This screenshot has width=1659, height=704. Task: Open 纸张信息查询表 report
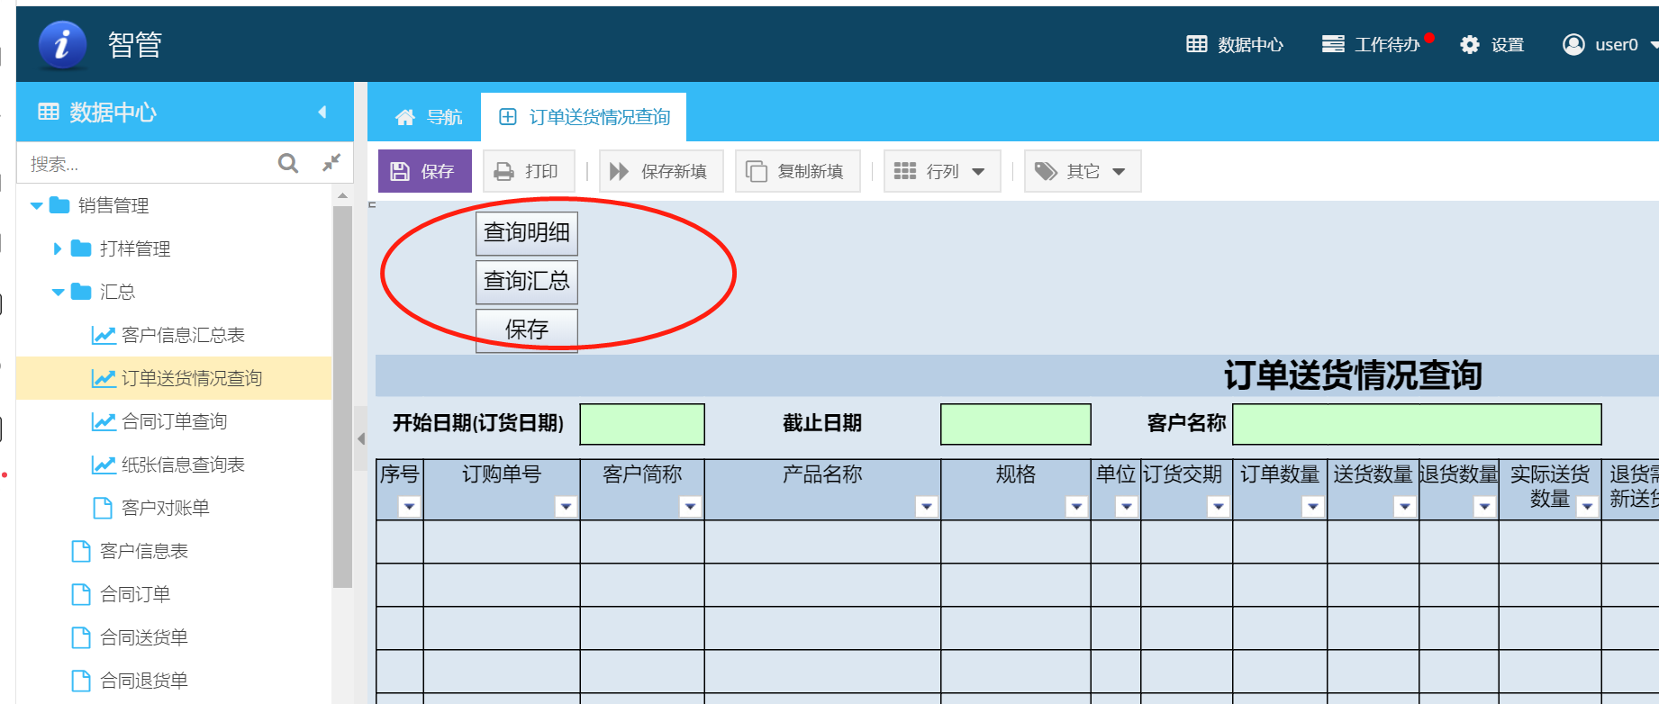point(168,465)
